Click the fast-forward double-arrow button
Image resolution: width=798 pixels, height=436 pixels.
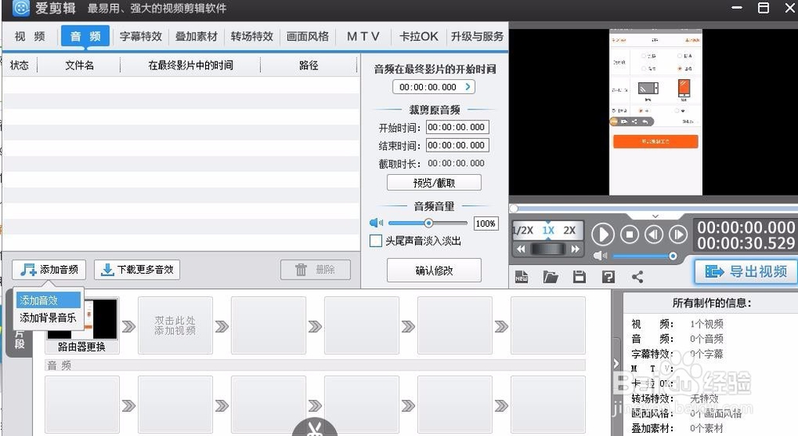(x=575, y=249)
